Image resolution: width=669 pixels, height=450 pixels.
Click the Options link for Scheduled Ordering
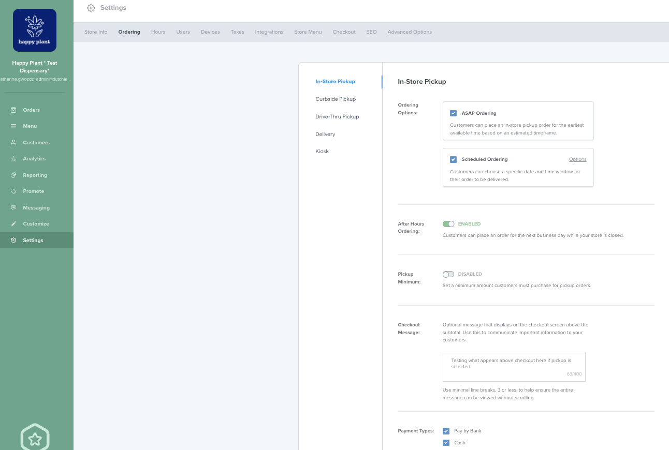coord(578,159)
